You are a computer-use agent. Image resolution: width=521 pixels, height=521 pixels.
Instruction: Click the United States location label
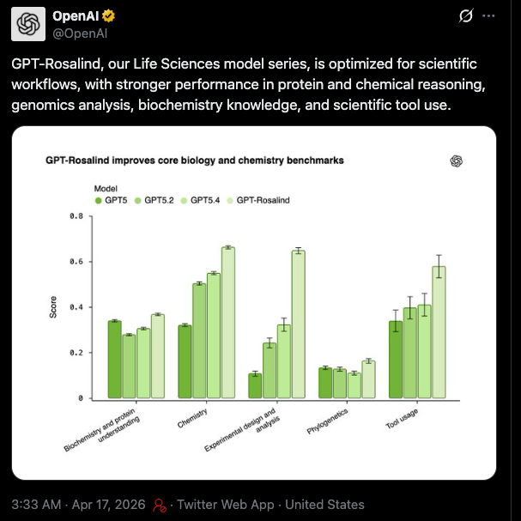pyautogui.click(x=324, y=505)
